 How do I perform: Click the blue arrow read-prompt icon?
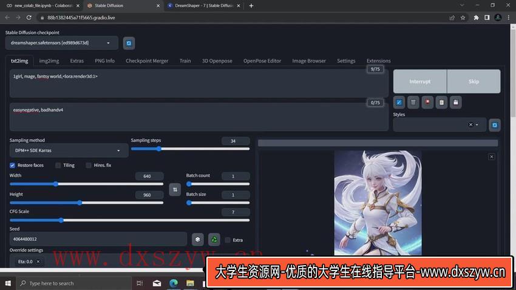pyautogui.click(x=399, y=103)
